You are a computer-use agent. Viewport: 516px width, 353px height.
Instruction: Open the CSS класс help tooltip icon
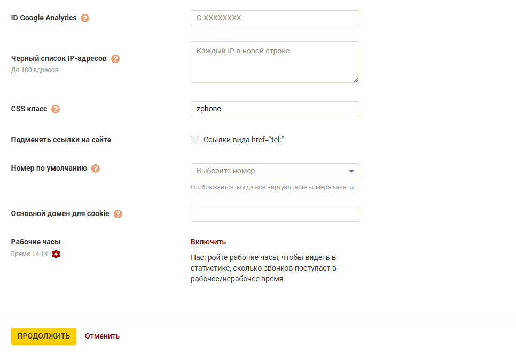(56, 109)
